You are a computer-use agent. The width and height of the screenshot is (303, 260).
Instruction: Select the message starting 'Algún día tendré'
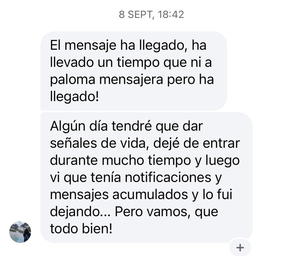coord(146,177)
